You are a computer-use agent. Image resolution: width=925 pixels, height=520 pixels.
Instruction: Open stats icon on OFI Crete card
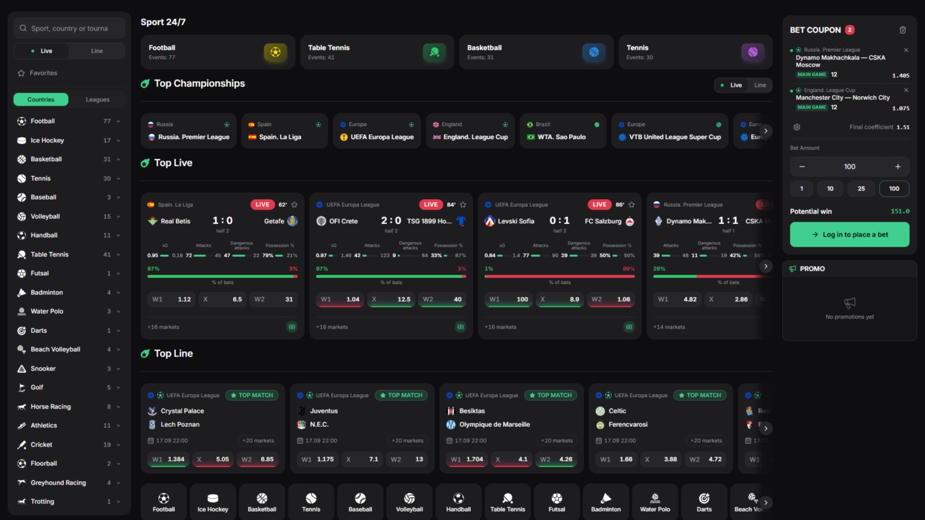pyautogui.click(x=461, y=327)
